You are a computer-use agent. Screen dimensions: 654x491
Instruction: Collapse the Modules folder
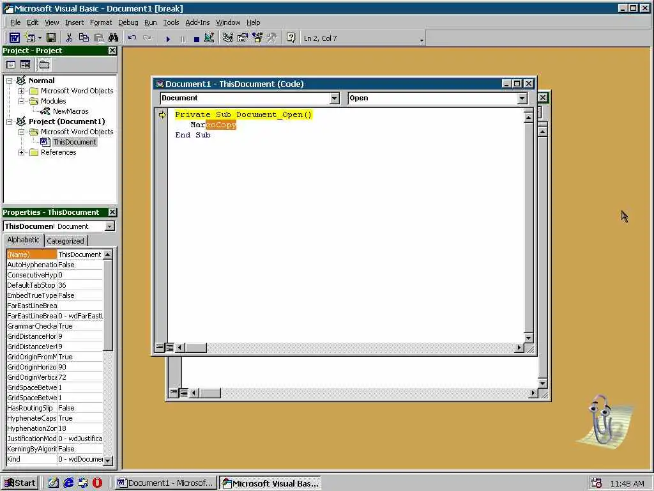tap(21, 101)
